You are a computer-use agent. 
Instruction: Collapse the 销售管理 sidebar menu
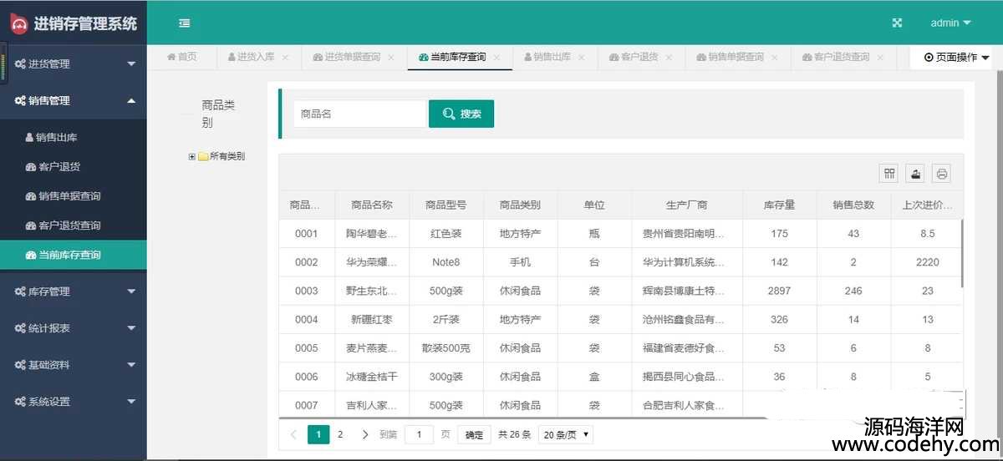pos(74,100)
